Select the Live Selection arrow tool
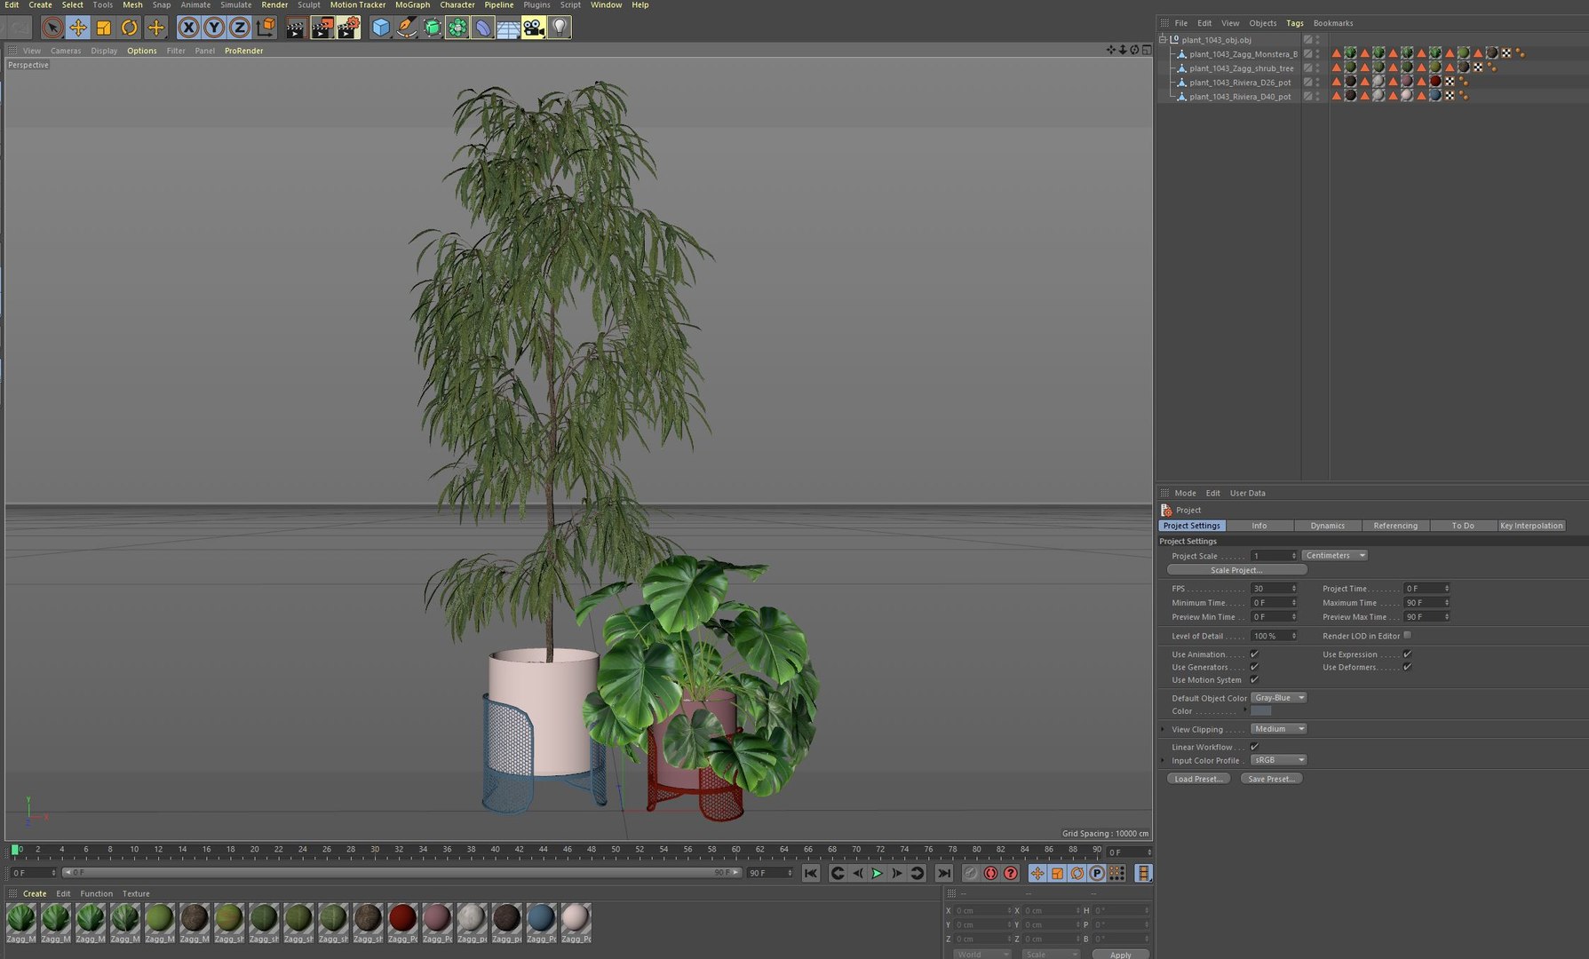Viewport: 1589px width, 959px height. (52, 28)
